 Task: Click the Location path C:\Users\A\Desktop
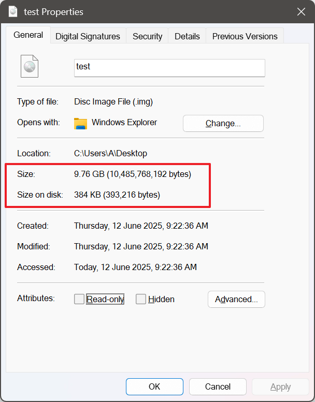110,153
